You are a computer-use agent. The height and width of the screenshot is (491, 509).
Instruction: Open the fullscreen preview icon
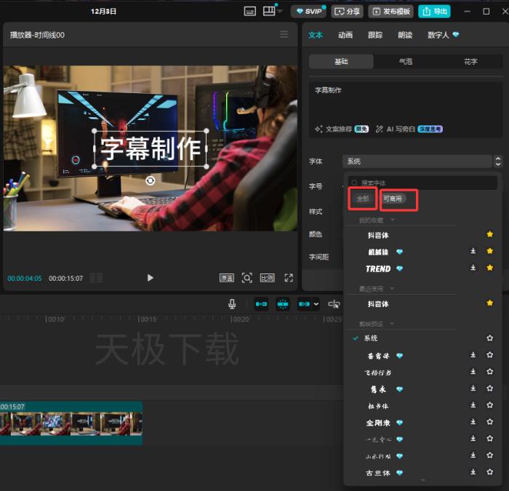tap(289, 278)
